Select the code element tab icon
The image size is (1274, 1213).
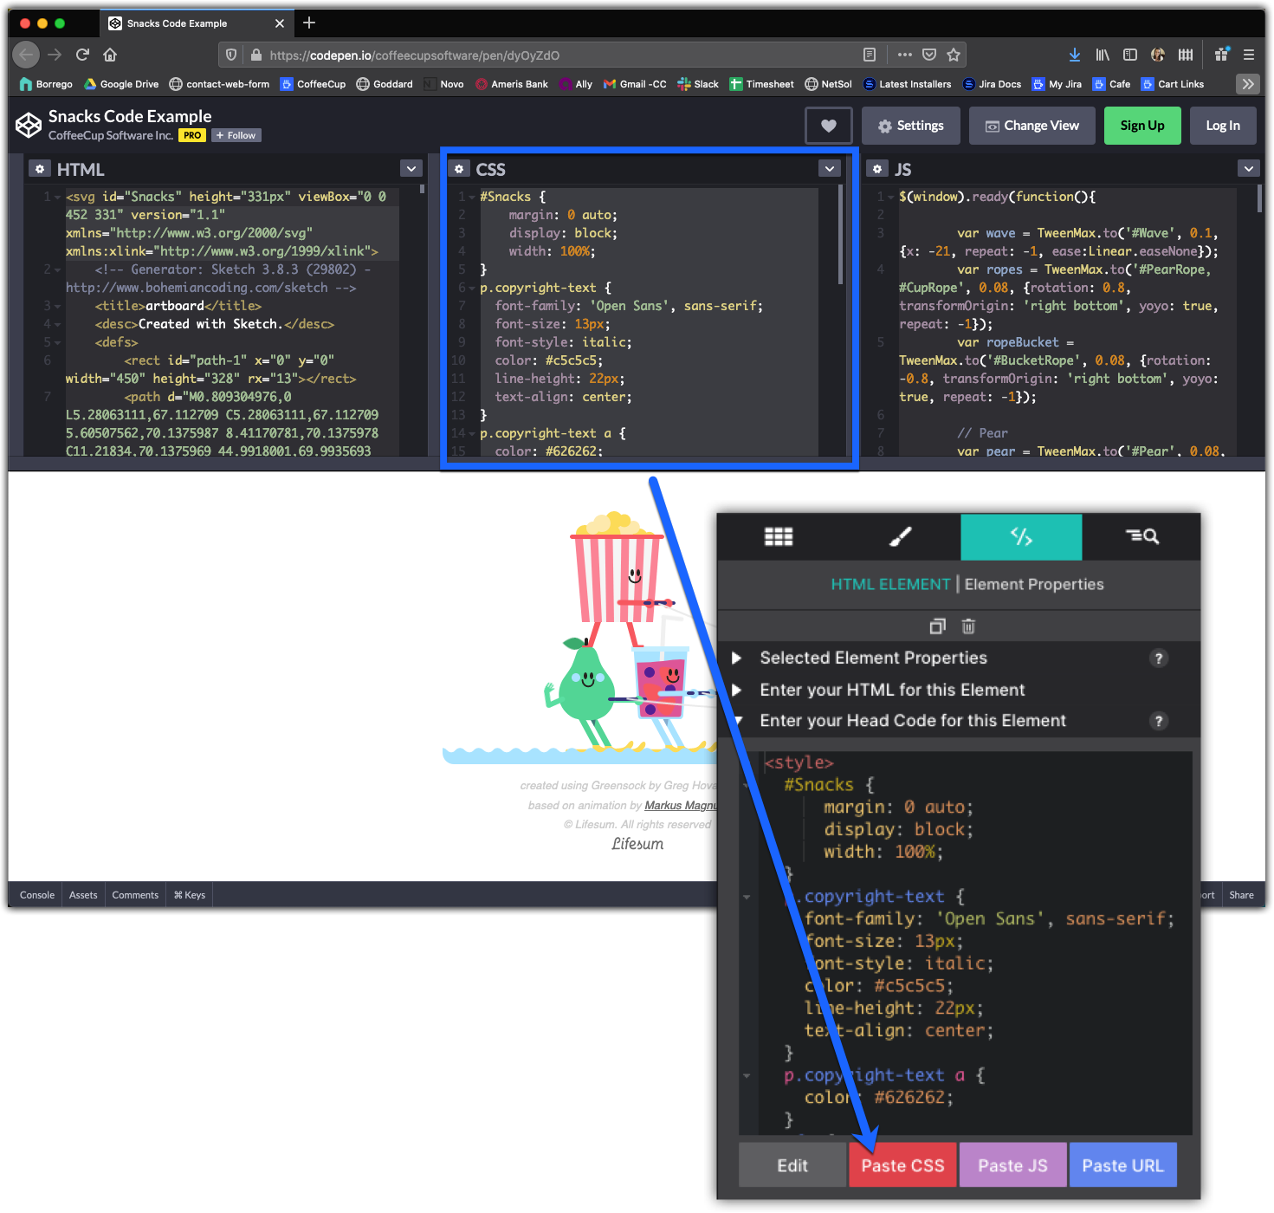(x=1021, y=537)
